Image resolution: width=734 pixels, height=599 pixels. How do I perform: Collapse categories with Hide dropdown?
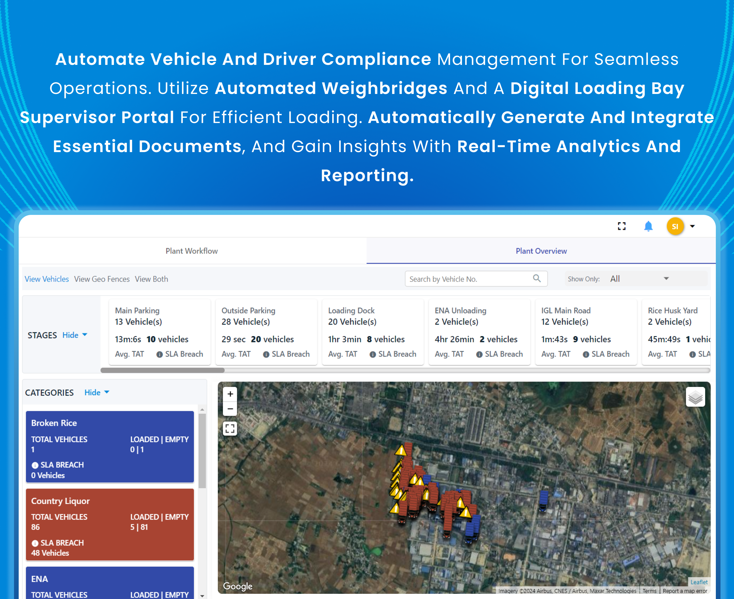[97, 393]
